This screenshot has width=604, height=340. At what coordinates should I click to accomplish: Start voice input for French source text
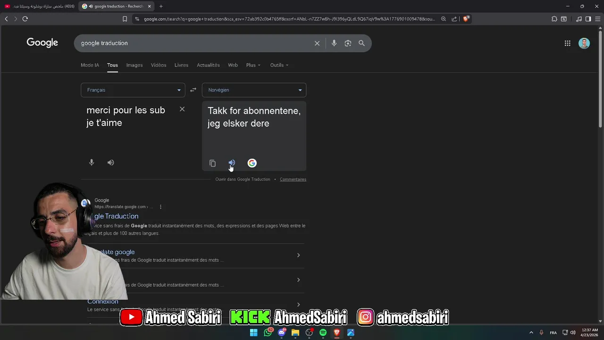tap(92, 162)
